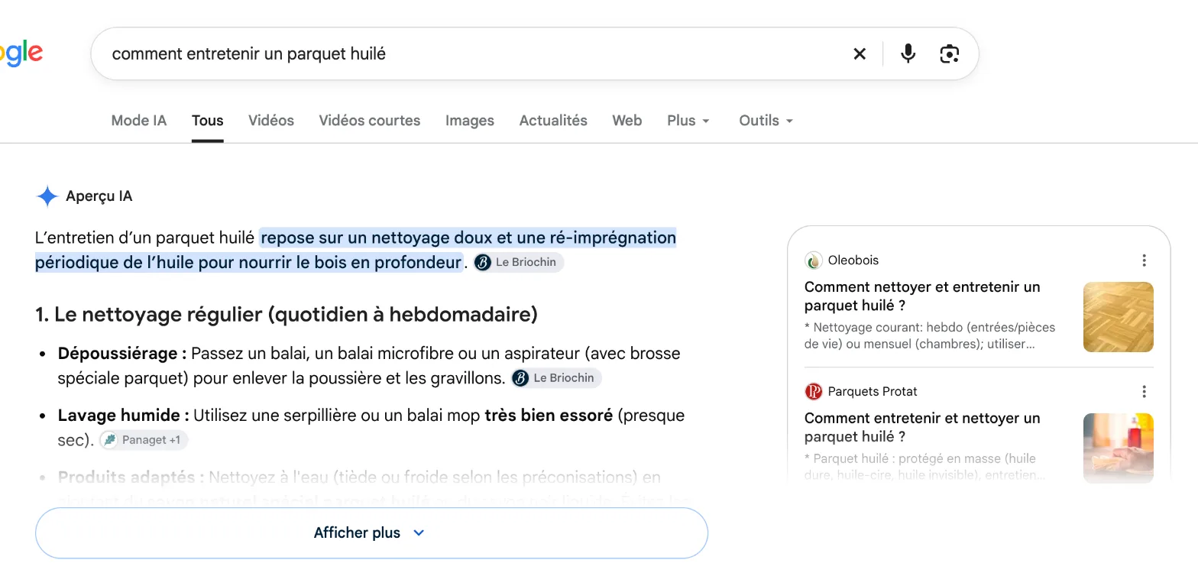The width and height of the screenshot is (1198, 563).
Task: Open the Panaget +1 source chip
Action: pyautogui.click(x=144, y=440)
